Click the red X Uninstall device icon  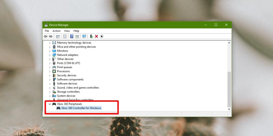tap(97, 36)
